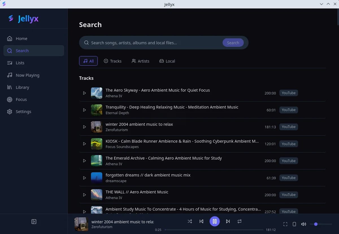Screen dimensions: 339x234
Task: Open the title bar app icon menu
Action: [4, 4]
